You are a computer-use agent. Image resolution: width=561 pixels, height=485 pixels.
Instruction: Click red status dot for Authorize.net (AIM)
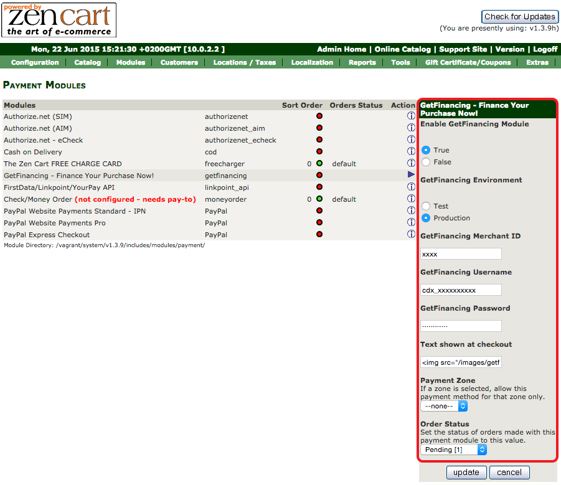[319, 128]
